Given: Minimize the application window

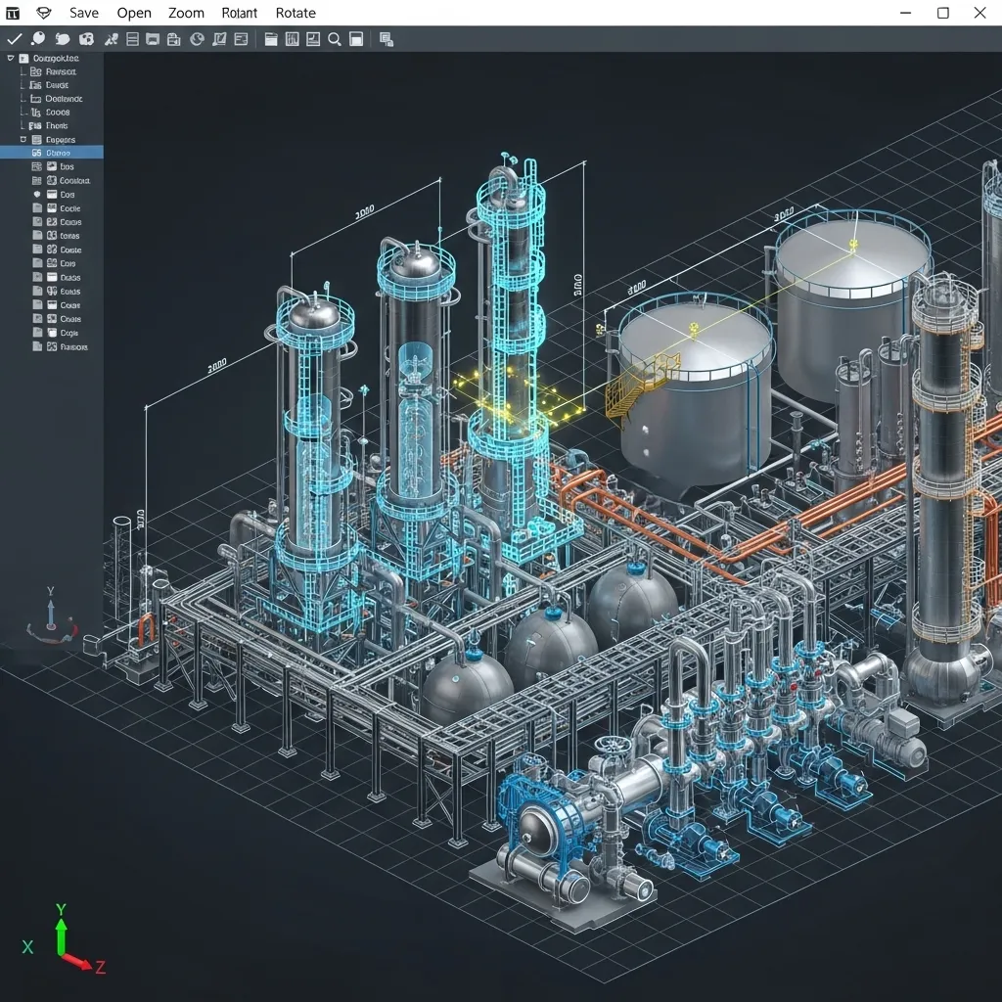Looking at the screenshot, I should coord(905,13).
